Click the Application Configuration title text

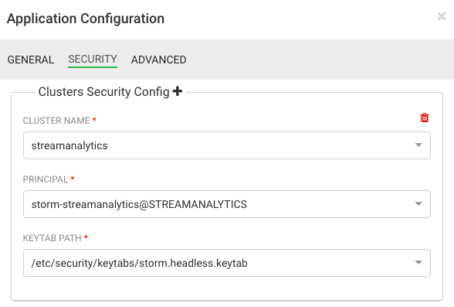pyautogui.click(x=86, y=19)
